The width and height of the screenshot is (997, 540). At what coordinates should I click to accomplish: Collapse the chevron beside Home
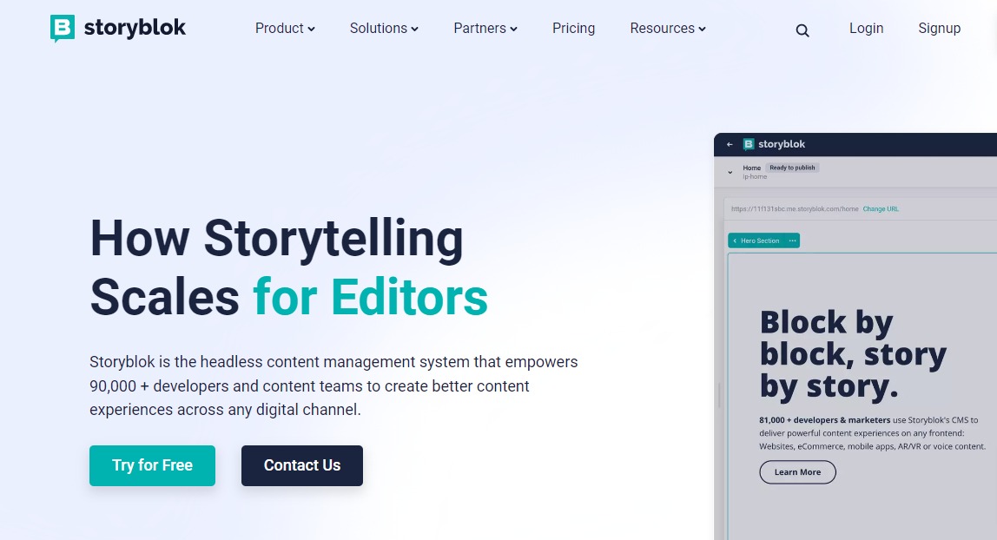(x=730, y=172)
